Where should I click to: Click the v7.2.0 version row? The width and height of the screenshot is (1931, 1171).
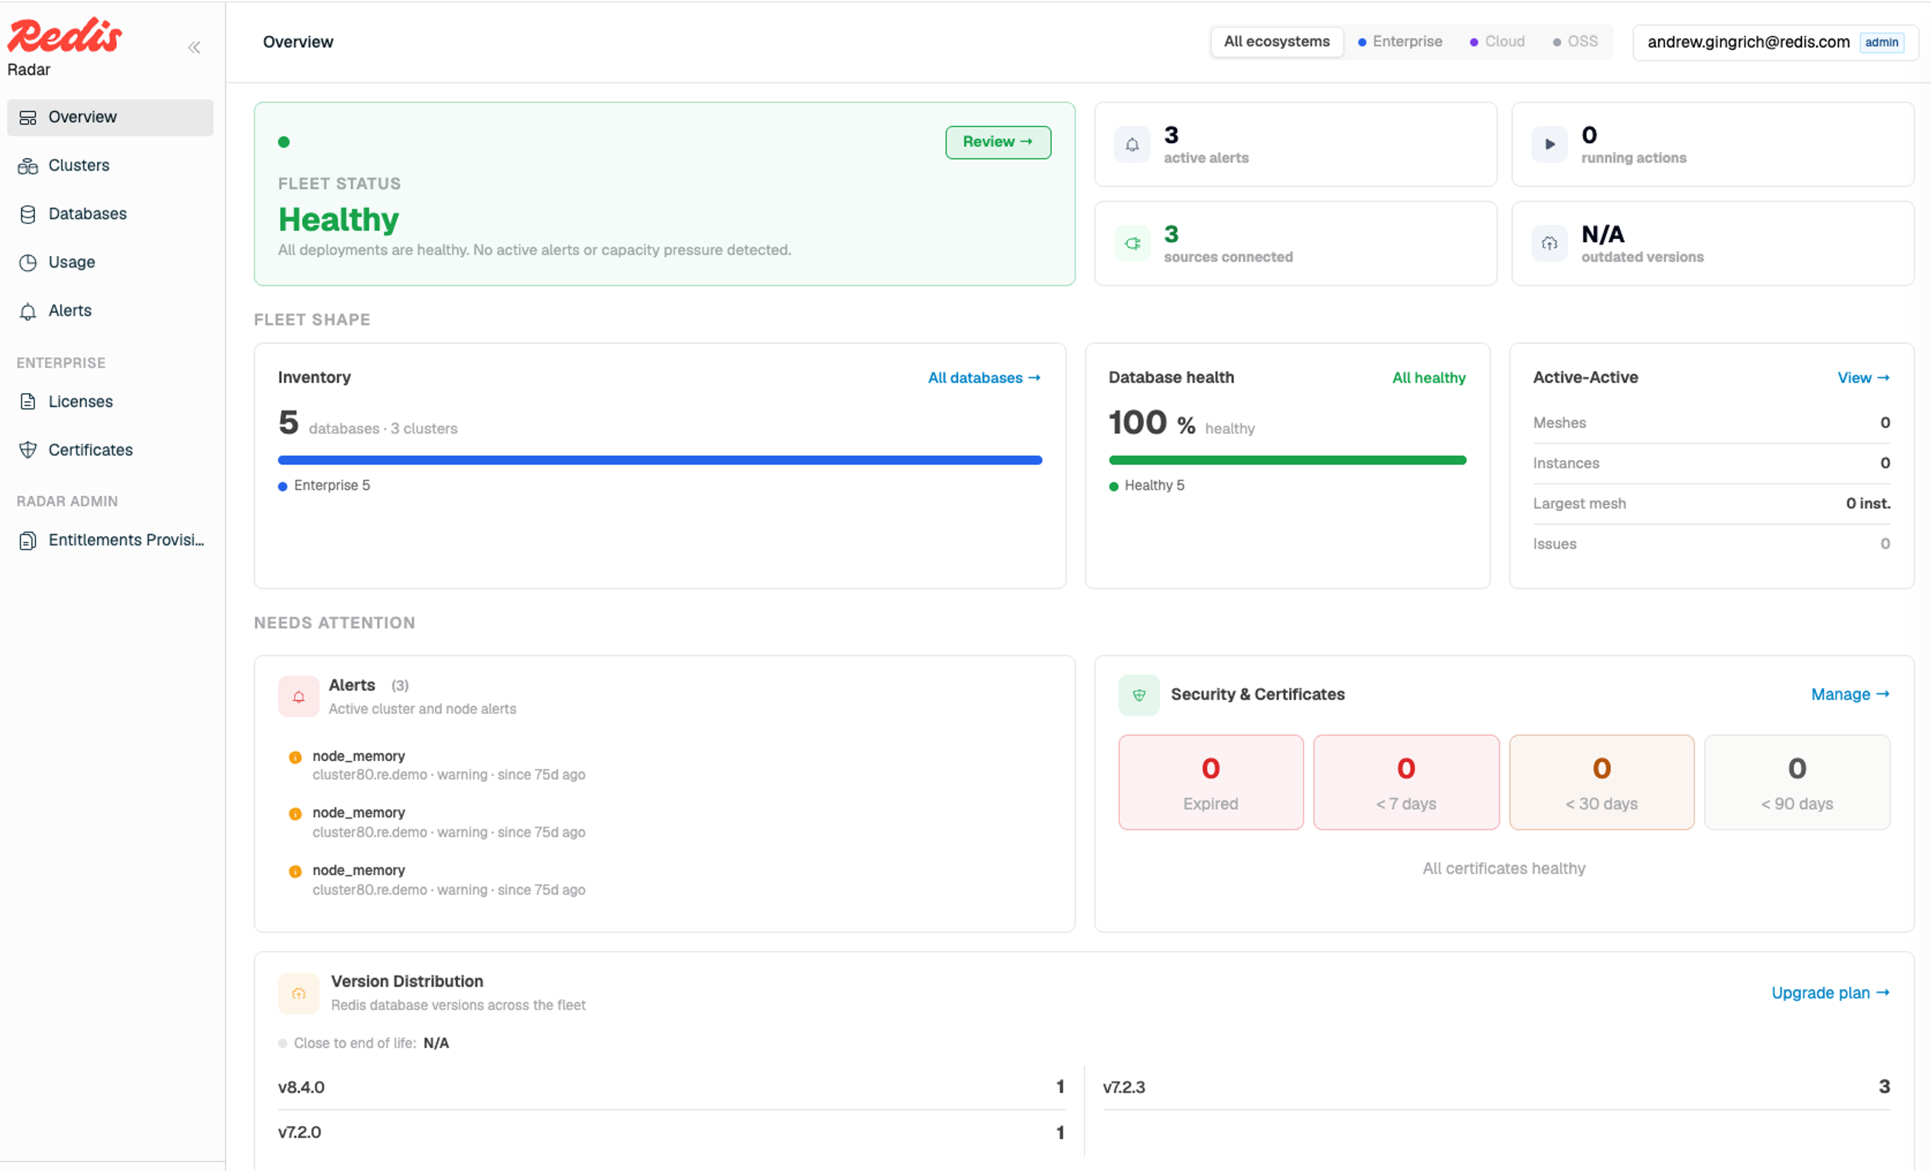click(671, 1133)
